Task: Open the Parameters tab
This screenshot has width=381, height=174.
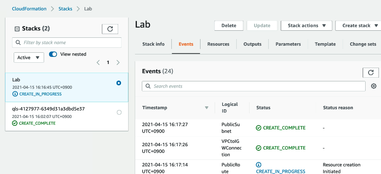Action: 288,44
